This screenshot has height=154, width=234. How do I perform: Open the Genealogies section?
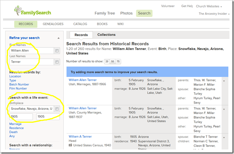pyautogui.click(x=53, y=24)
